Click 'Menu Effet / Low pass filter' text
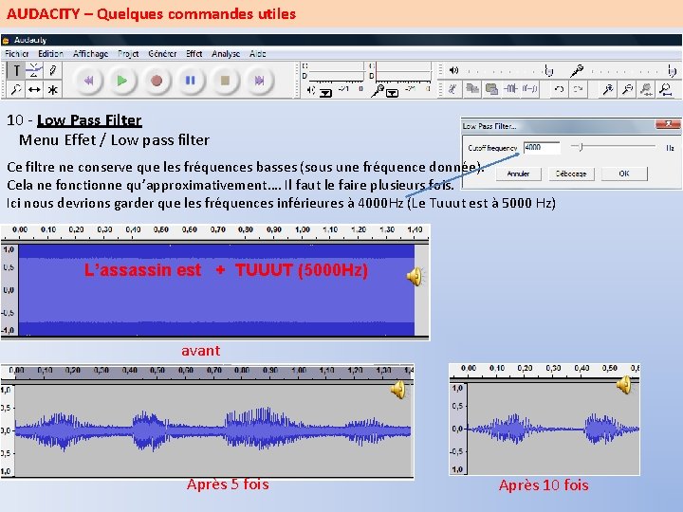 tap(114, 140)
